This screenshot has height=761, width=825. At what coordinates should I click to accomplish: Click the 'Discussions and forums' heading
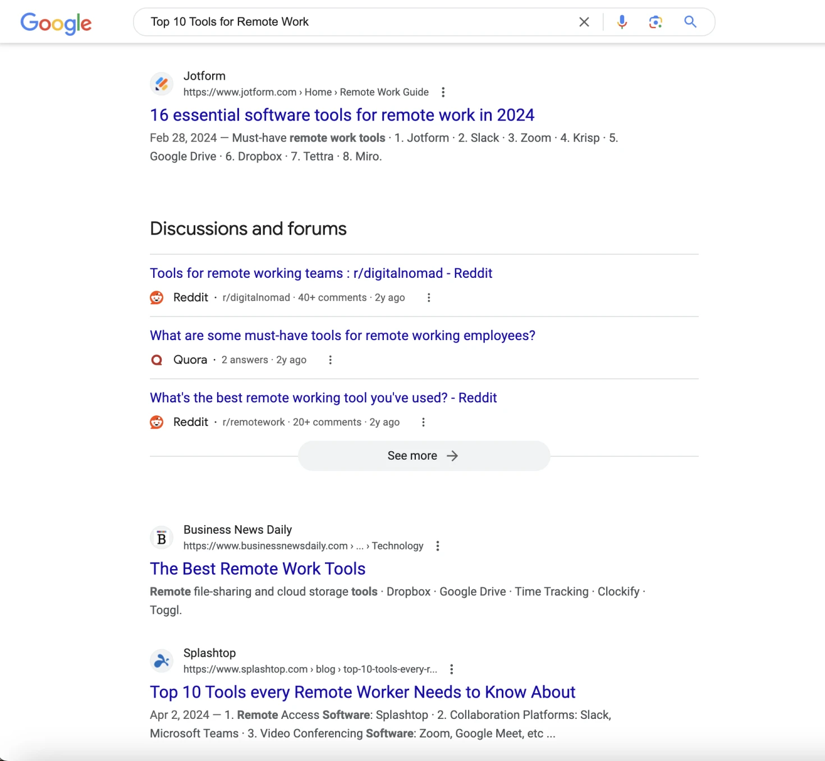[x=248, y=229]
